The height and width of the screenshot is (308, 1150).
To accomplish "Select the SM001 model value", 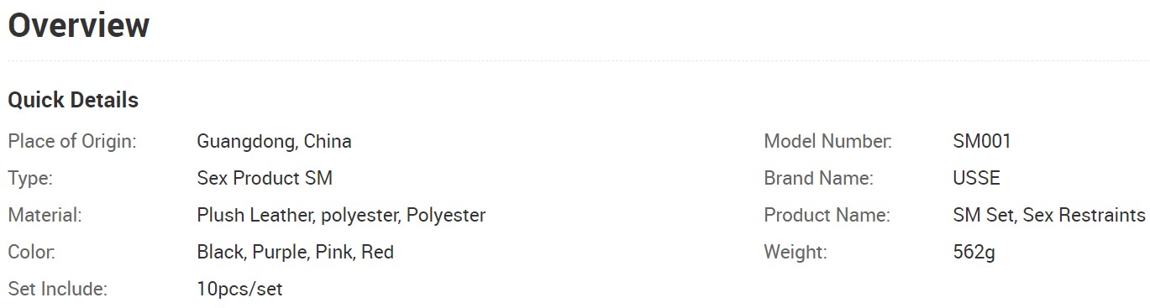I will [982, 141].
